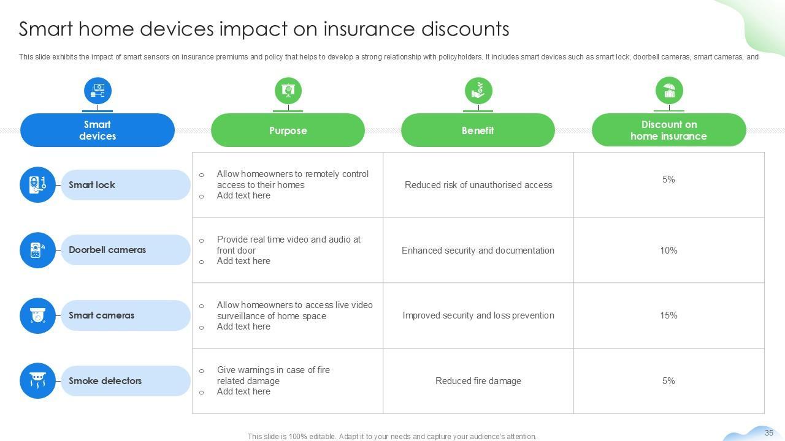Click the smart lock icon

pos(37,184)
